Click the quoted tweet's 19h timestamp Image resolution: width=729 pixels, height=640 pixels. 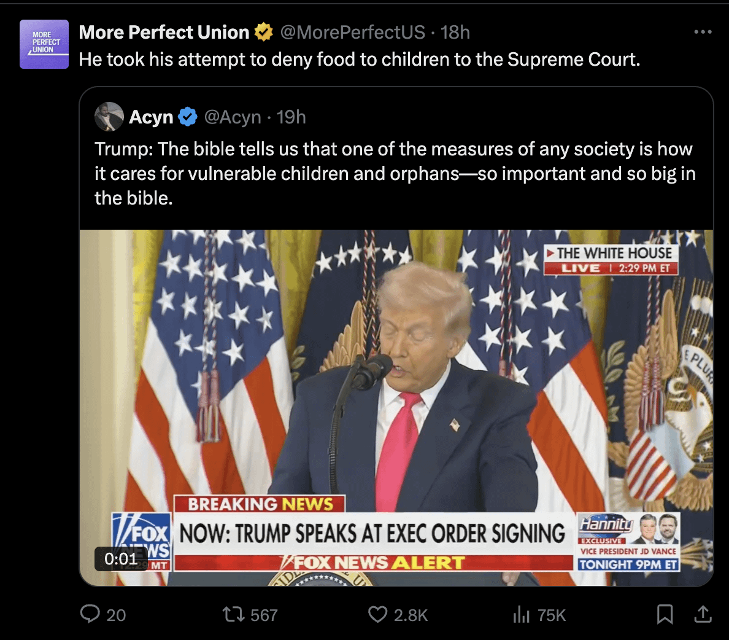291,117
